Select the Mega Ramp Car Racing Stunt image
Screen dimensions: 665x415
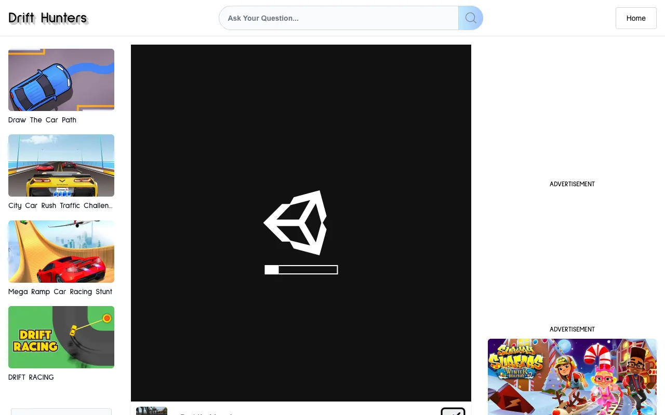point(61,252)
